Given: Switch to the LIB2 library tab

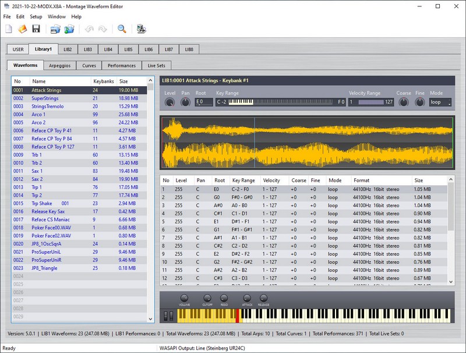Looking at the screenshot, I should point(68,50).
